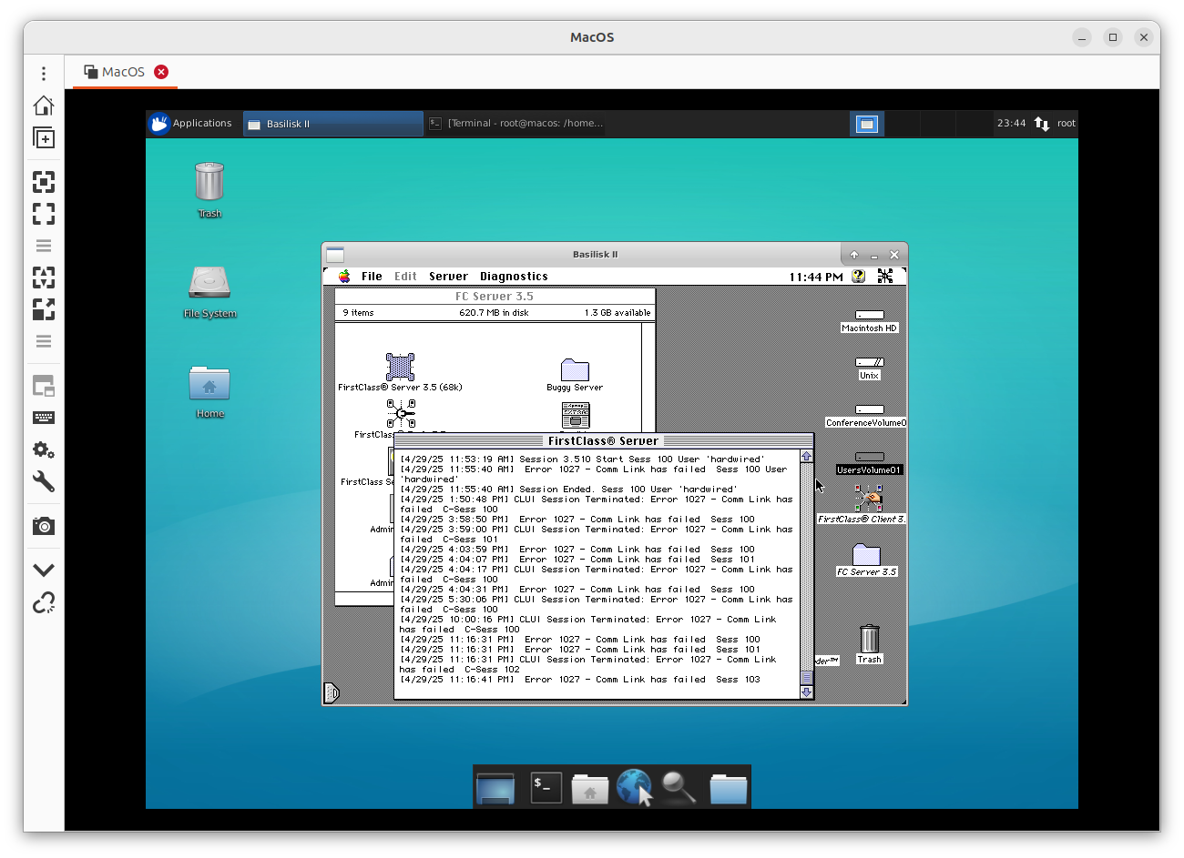Open the Diagnostics menu
This screenshot has width=1184, height=858.
[x=514, y=277]
